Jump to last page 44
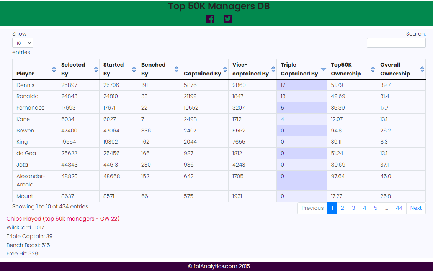This screenshot has width=433, height=273. pos(399,208)
